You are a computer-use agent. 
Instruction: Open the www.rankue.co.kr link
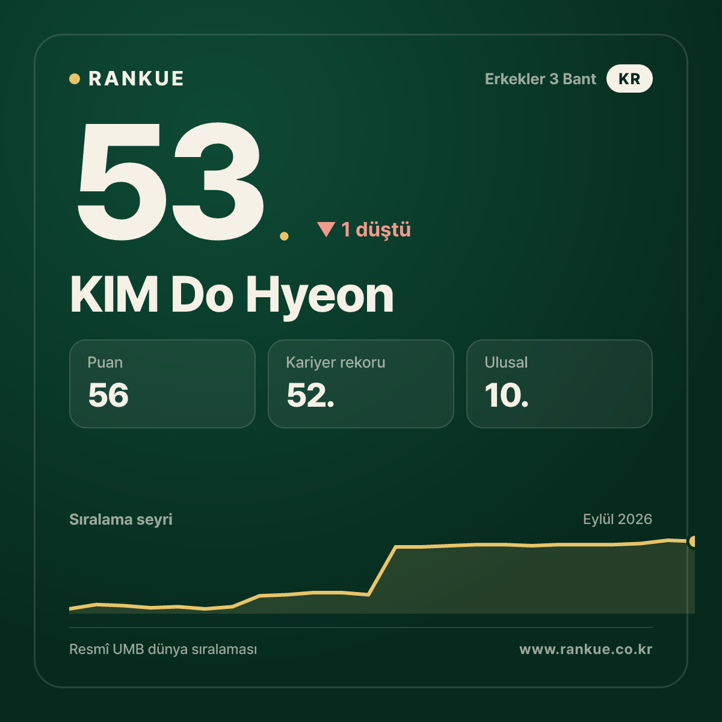[586, 649]
